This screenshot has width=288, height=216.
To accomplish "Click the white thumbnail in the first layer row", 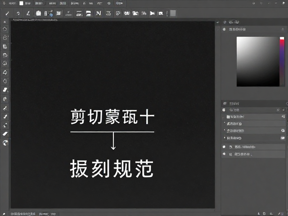I will 228,117.
